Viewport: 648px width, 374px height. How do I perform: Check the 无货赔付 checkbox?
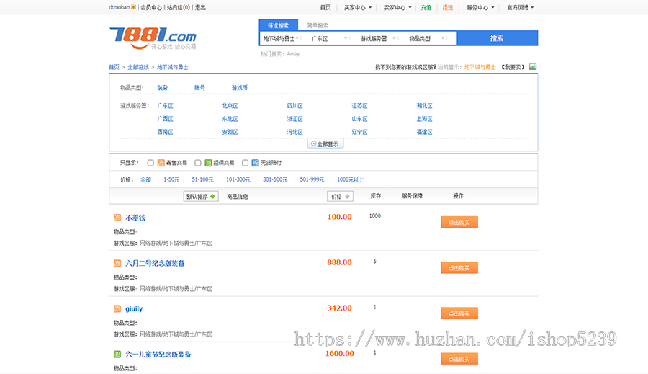[x=245, y=163]
